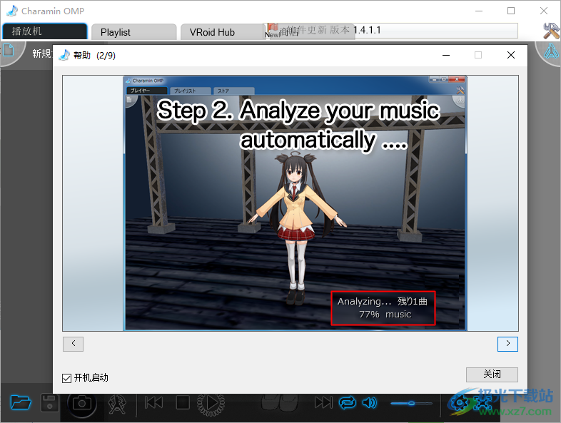561x423 pixels.
Task: Click the character icon at top right
Action: 551,51
